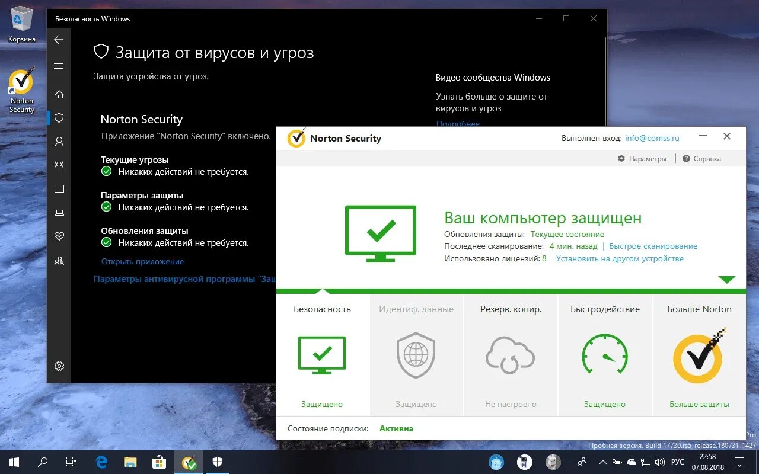Screen dimensions: 759x474
Task: Open Device performance heart icon
Action: tap(59, 236)
